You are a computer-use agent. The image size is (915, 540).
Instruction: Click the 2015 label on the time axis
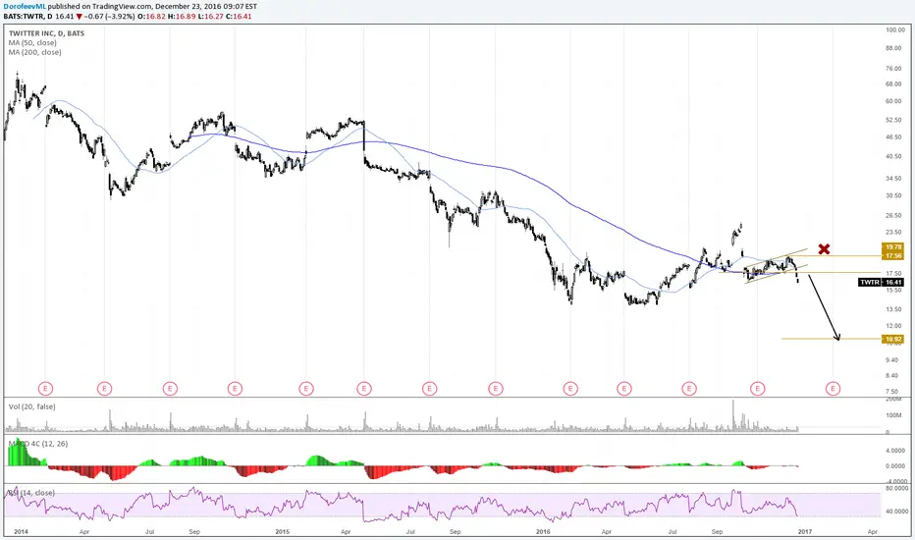(x=283, y=532)
